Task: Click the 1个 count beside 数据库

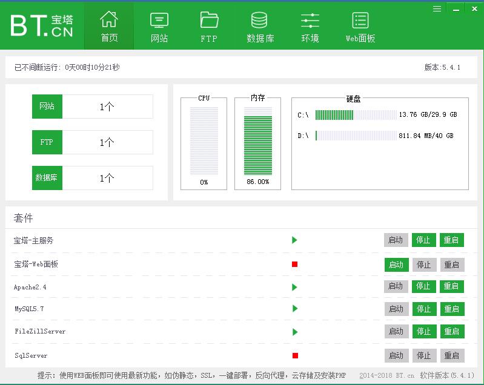Action: coord(107,179)
